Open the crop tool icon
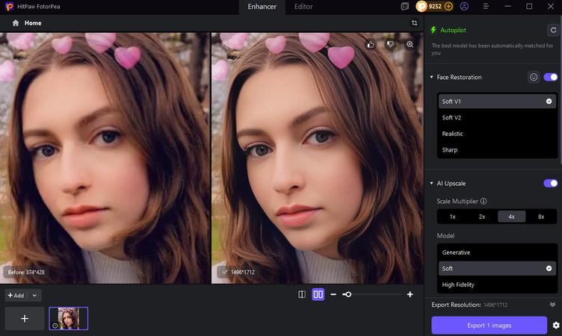This screenshot has width=562, height=336. coord(414,23)
